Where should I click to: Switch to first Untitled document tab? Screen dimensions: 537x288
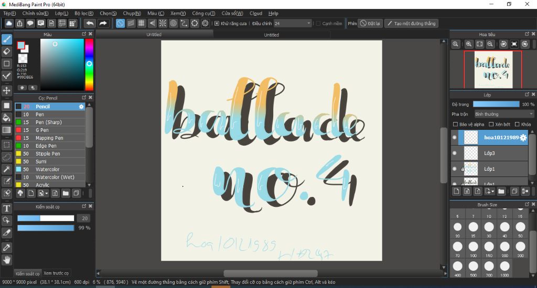[x=154, y=34]
